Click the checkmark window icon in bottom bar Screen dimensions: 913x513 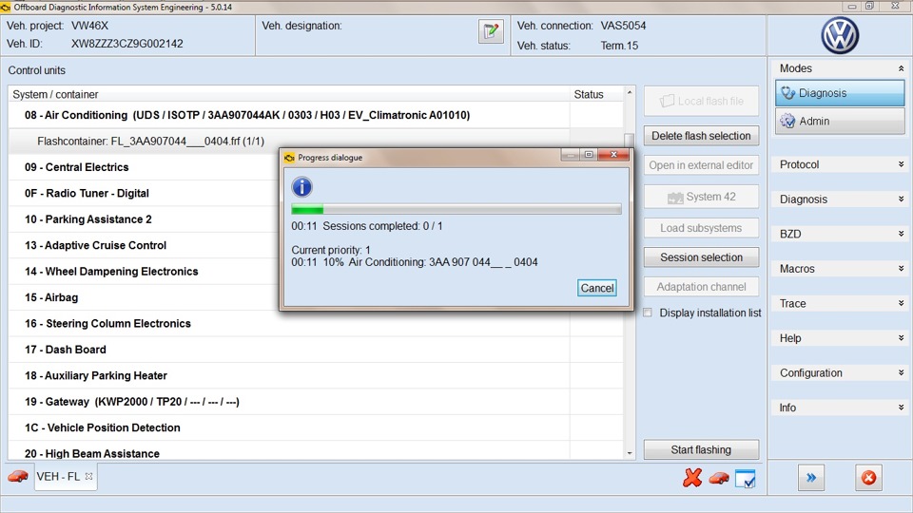tap(746, 479)
